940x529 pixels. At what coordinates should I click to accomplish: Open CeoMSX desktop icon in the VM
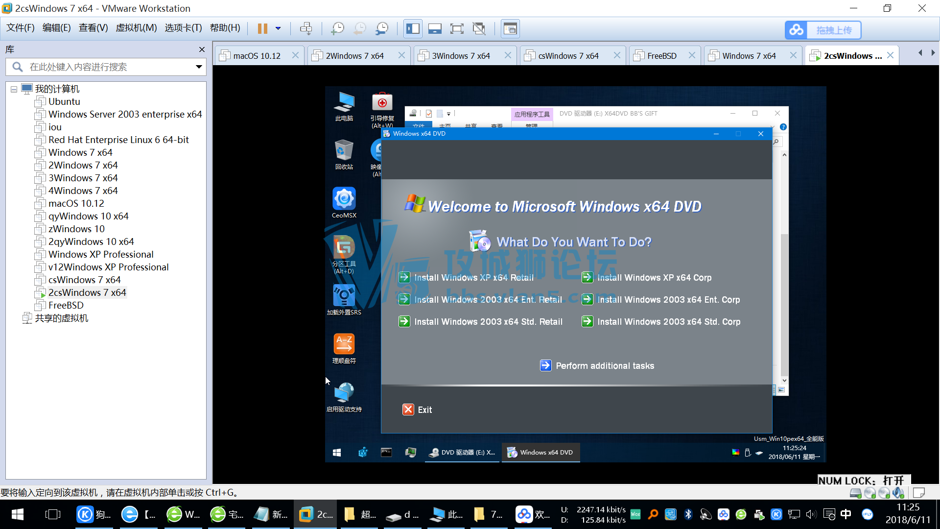pos(344,202)
